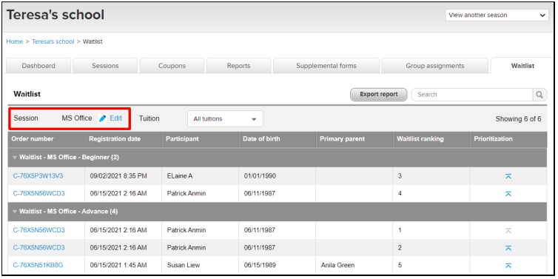Open order C-76X5P3W13V3
Screen dimensions: 558x279
pos(38,176)
